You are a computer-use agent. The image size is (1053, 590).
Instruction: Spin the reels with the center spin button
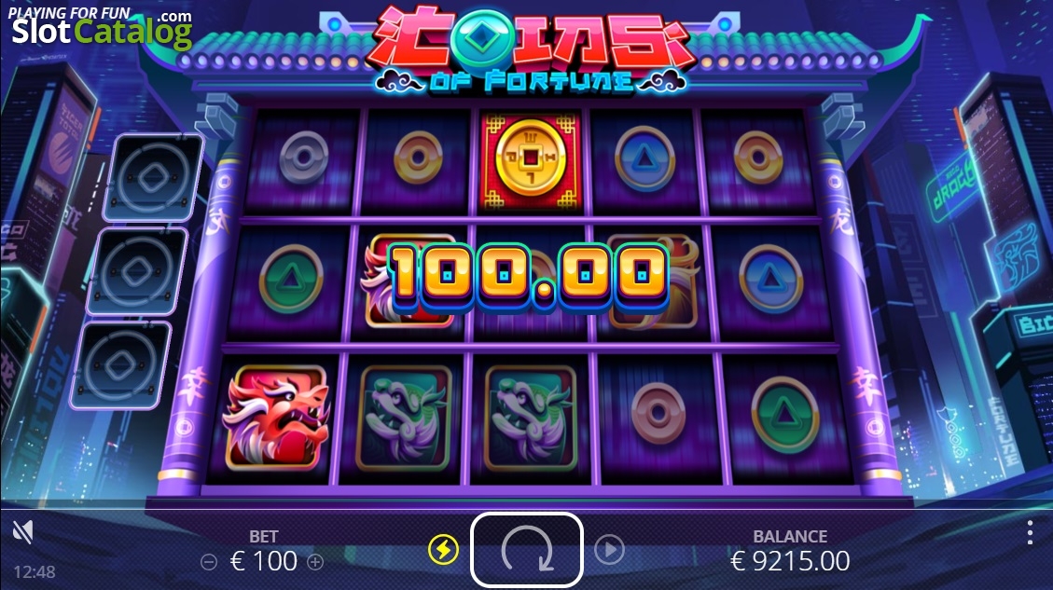[x=526, y=550]
